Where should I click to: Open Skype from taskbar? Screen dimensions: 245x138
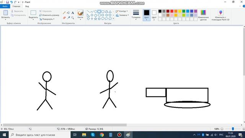point(93,135)
